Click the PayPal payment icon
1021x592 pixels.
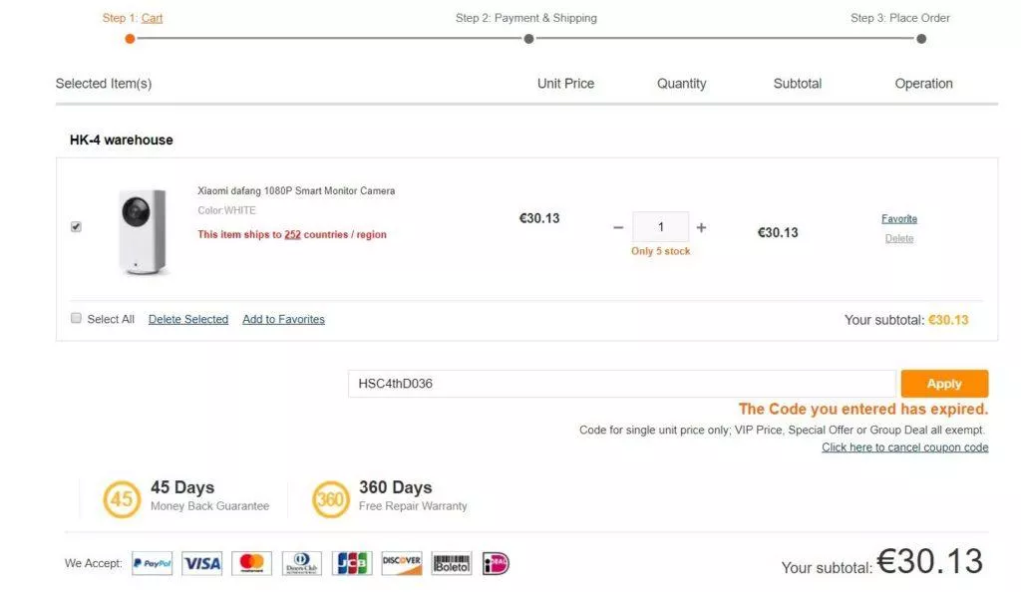tap(152, 563)
